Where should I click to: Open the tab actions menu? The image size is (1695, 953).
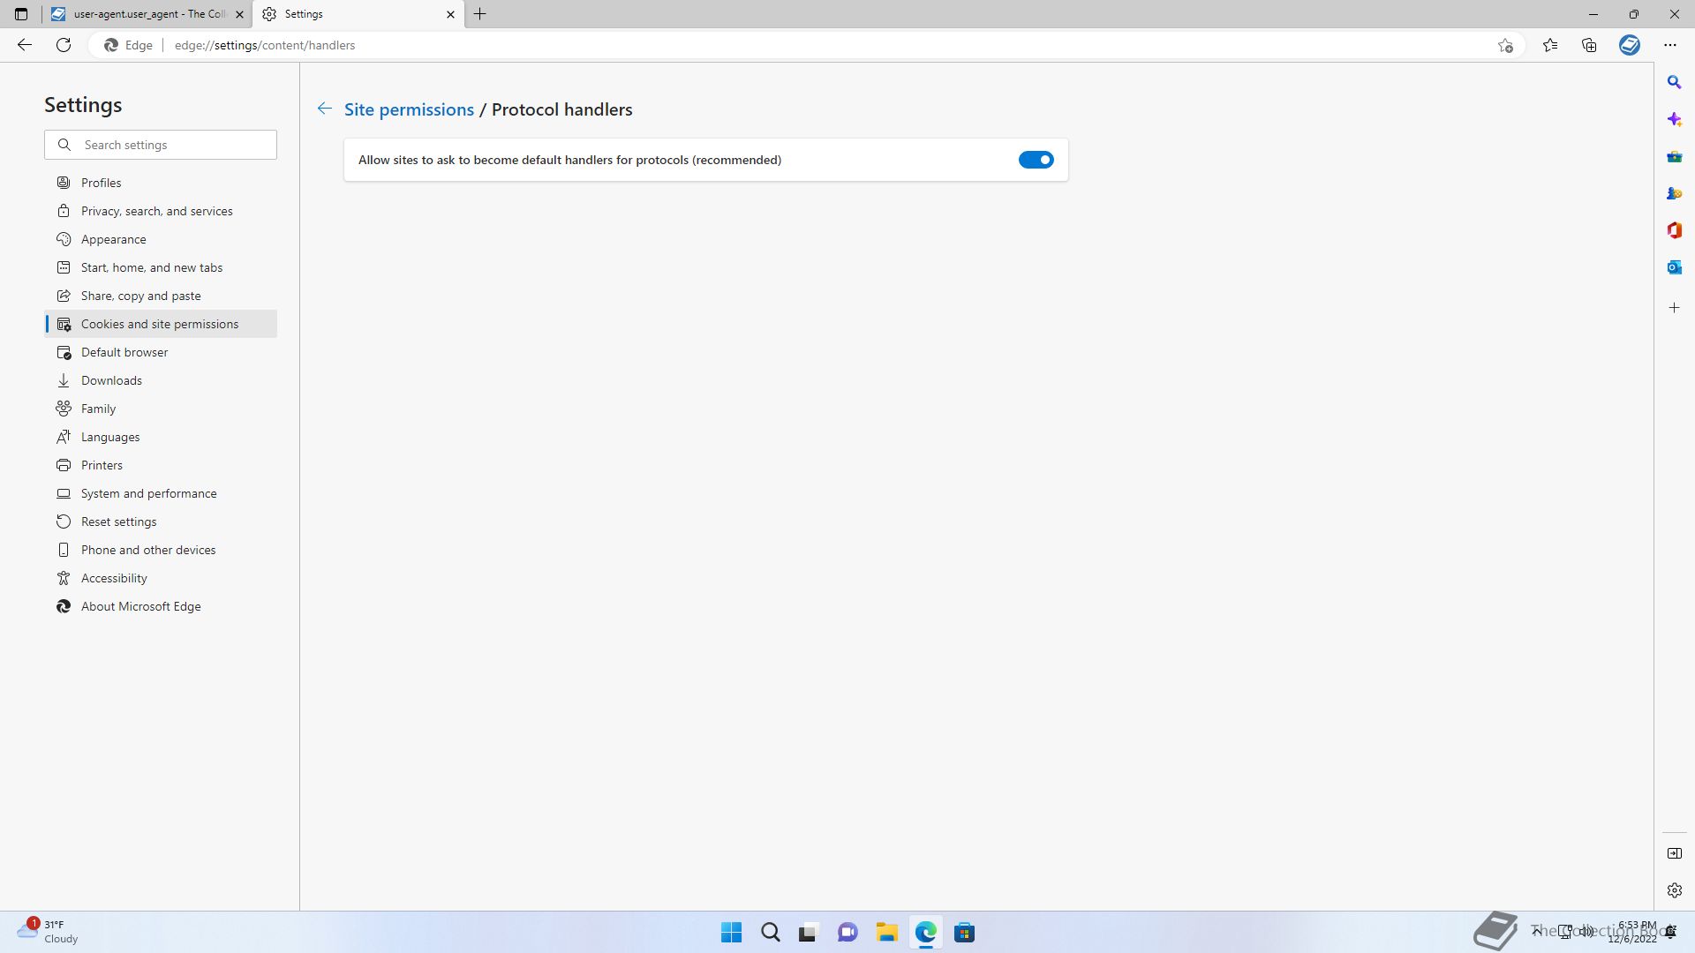coord(21,14)
